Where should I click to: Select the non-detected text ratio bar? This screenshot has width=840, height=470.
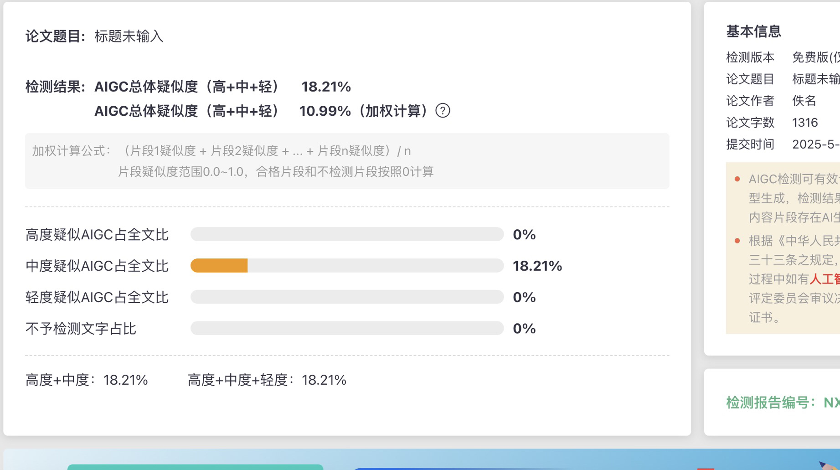pos(347,328)
